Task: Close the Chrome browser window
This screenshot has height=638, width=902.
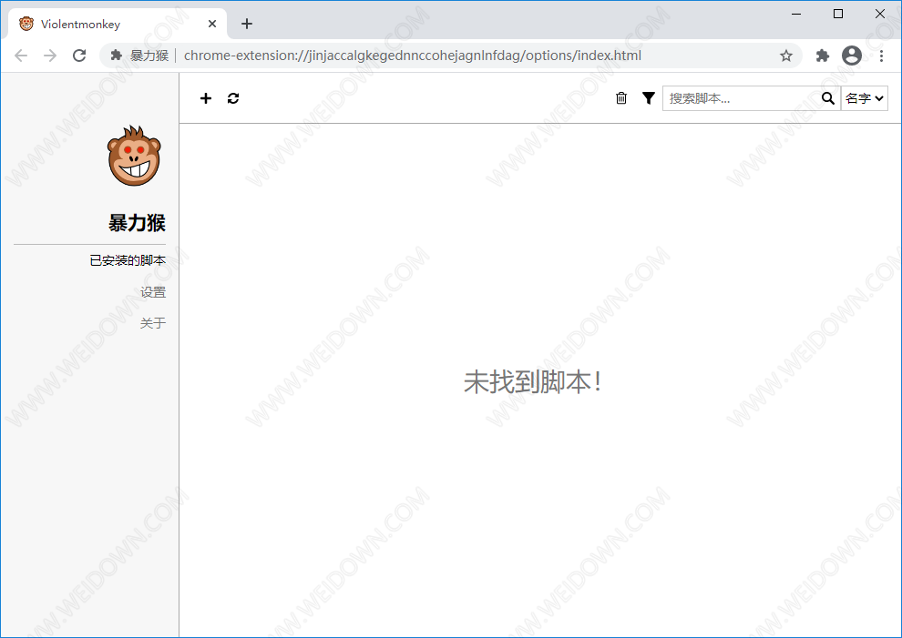Action: 880,14
